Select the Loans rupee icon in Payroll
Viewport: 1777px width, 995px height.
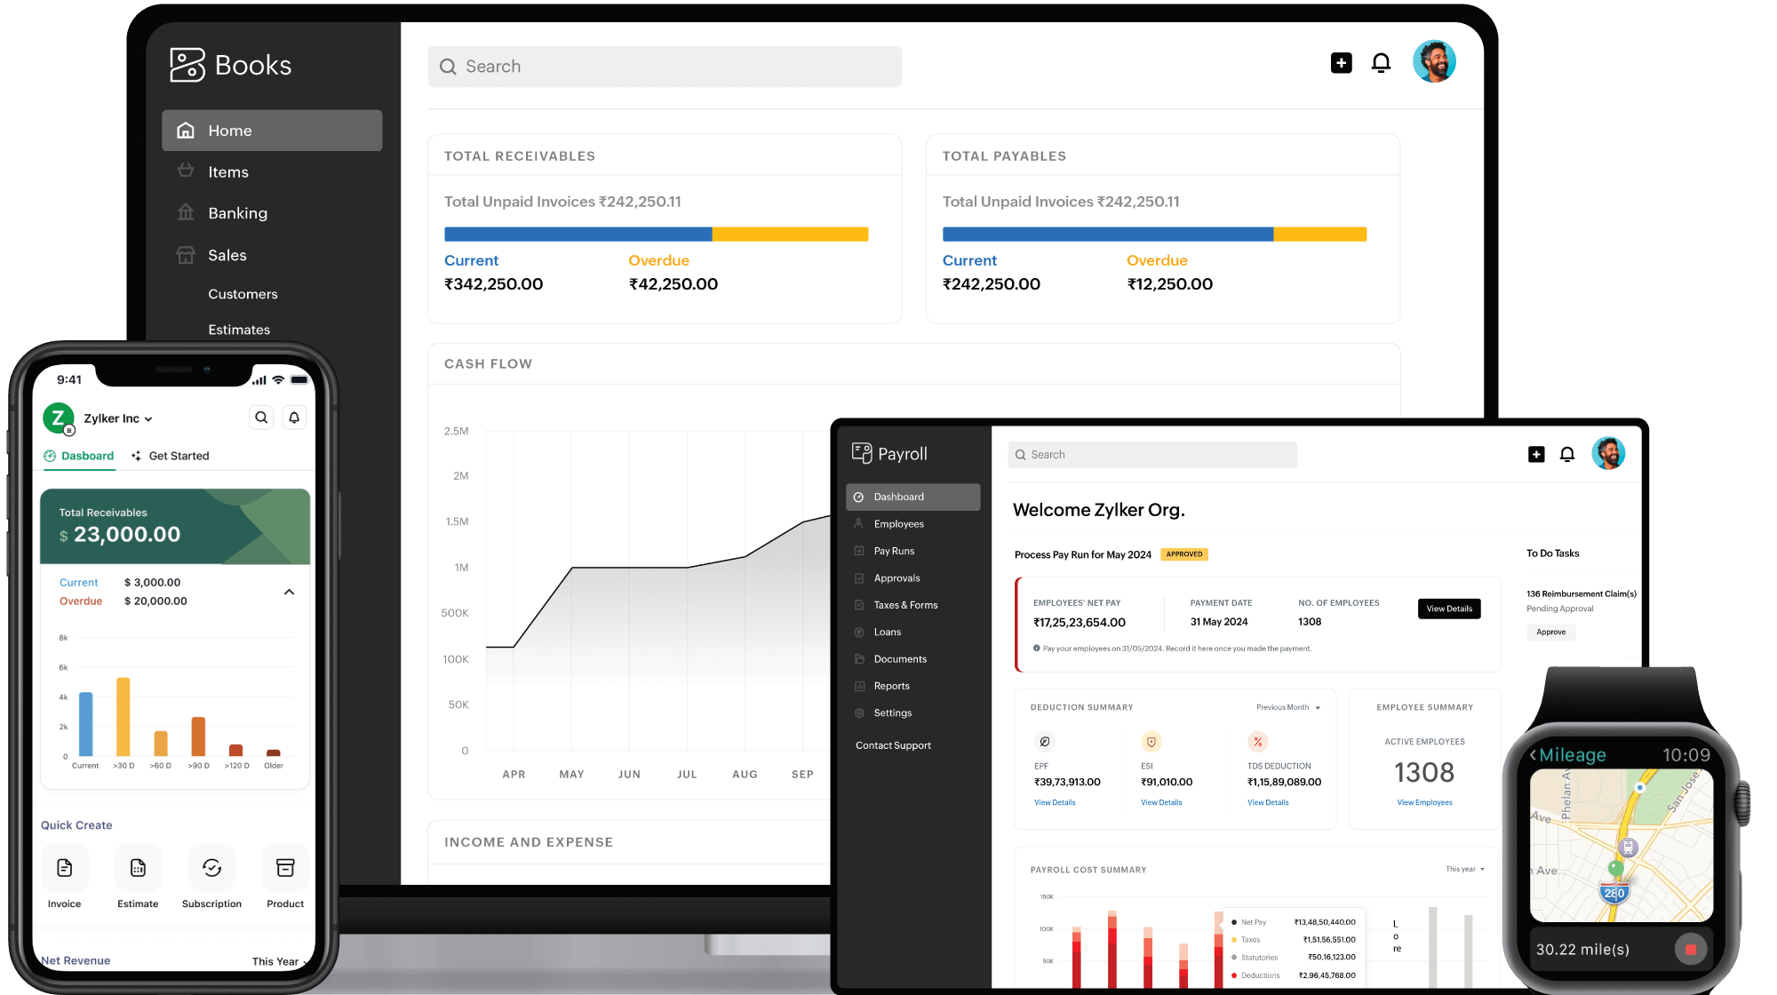[859, 632]
